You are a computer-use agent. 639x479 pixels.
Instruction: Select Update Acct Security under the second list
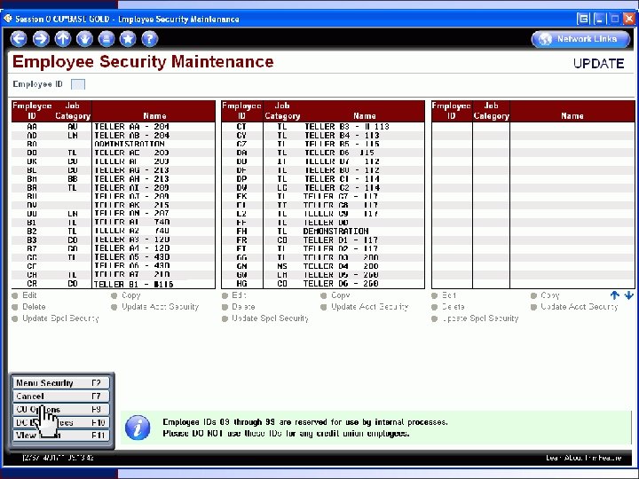(x=324, y=307)
